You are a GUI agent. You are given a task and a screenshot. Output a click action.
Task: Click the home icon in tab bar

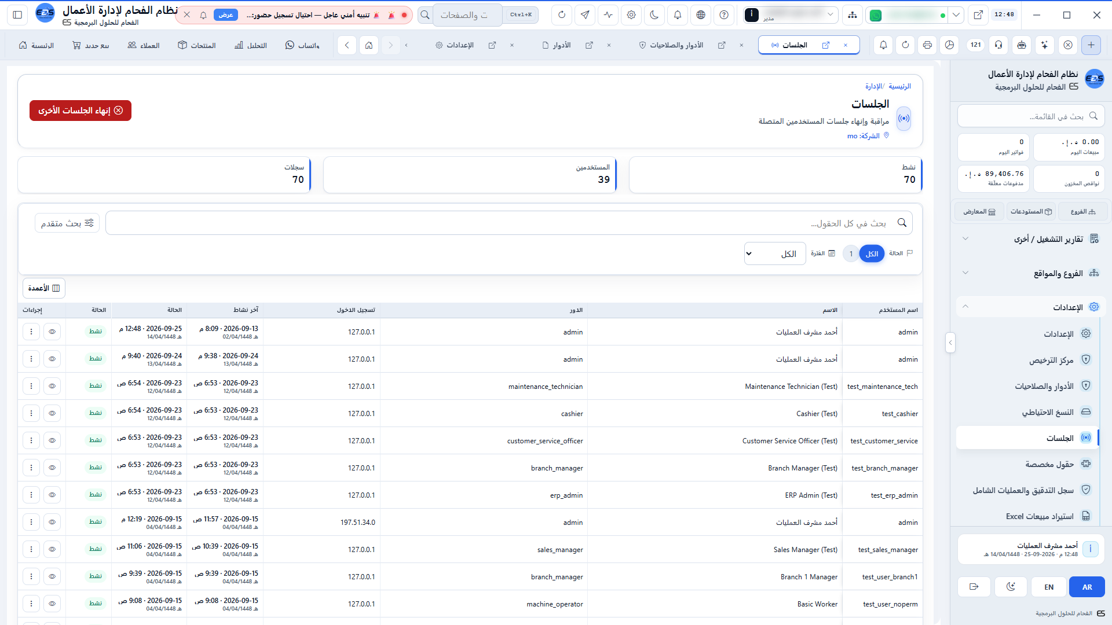pyautogui.click(x=369, y=45)
